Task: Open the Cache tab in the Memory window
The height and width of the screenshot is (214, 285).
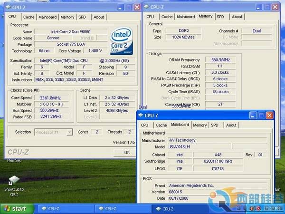Action: tap(167, 17)
